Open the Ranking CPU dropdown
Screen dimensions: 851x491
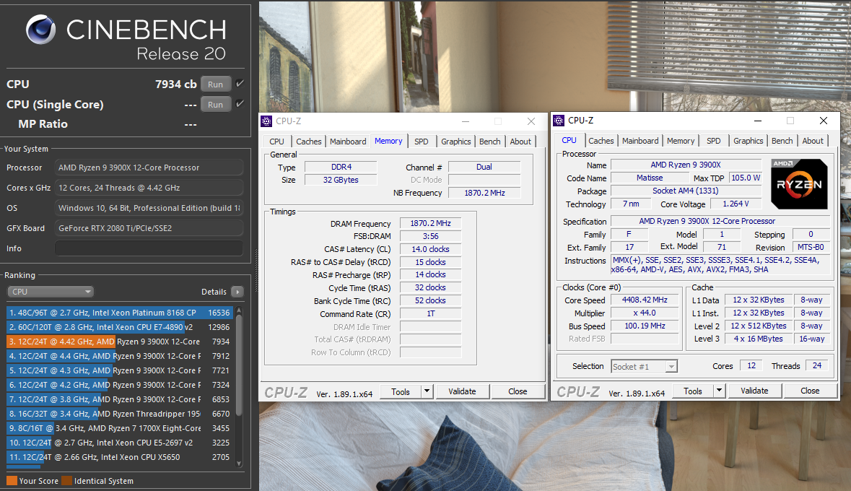point(51,292)
